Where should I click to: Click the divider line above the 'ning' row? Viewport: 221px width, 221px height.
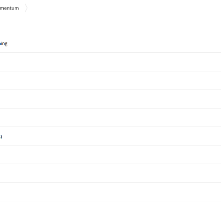(110, 34)
